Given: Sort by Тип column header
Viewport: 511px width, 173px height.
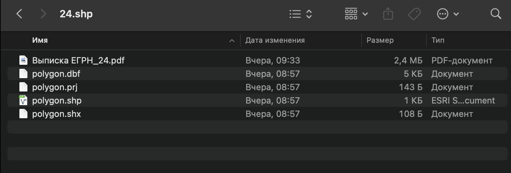Looking at the screenshot, I should (x=438, y=40).
